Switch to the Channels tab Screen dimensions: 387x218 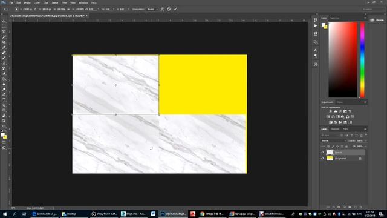click(x=335, y=129)
